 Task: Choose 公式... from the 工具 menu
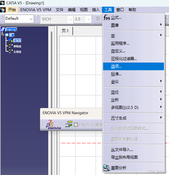click(x=134, y=18)
